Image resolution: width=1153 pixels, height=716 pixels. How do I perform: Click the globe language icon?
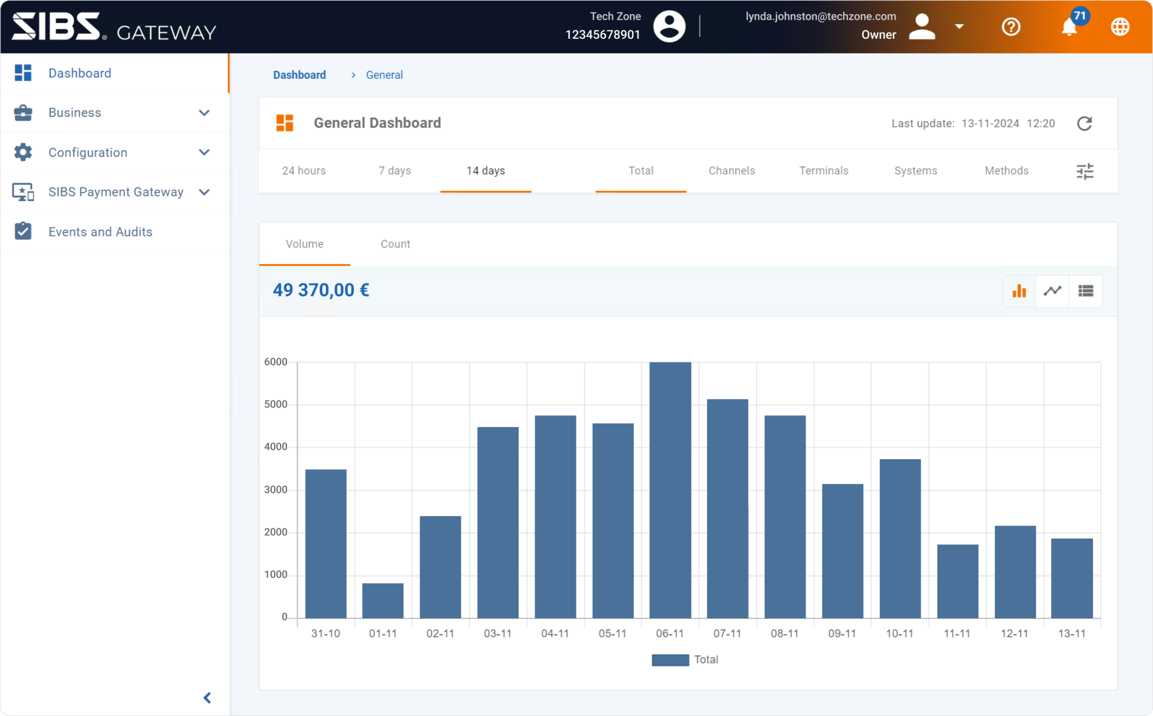coord(1120,26)
